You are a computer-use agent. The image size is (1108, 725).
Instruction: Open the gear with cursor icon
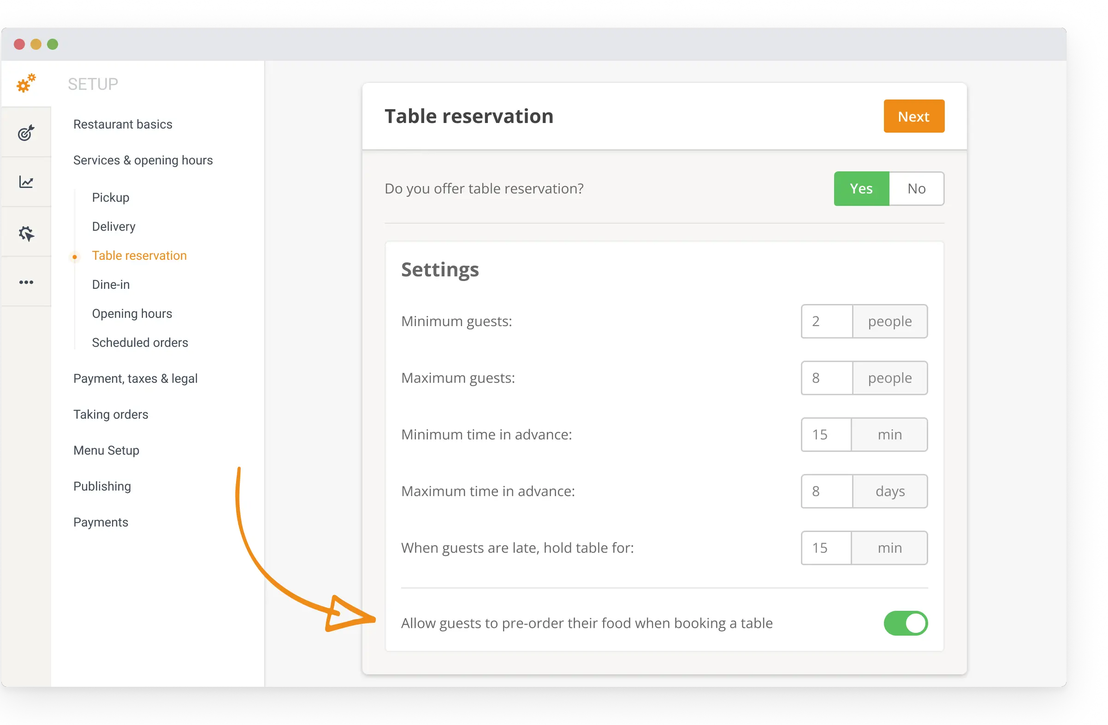26,234
